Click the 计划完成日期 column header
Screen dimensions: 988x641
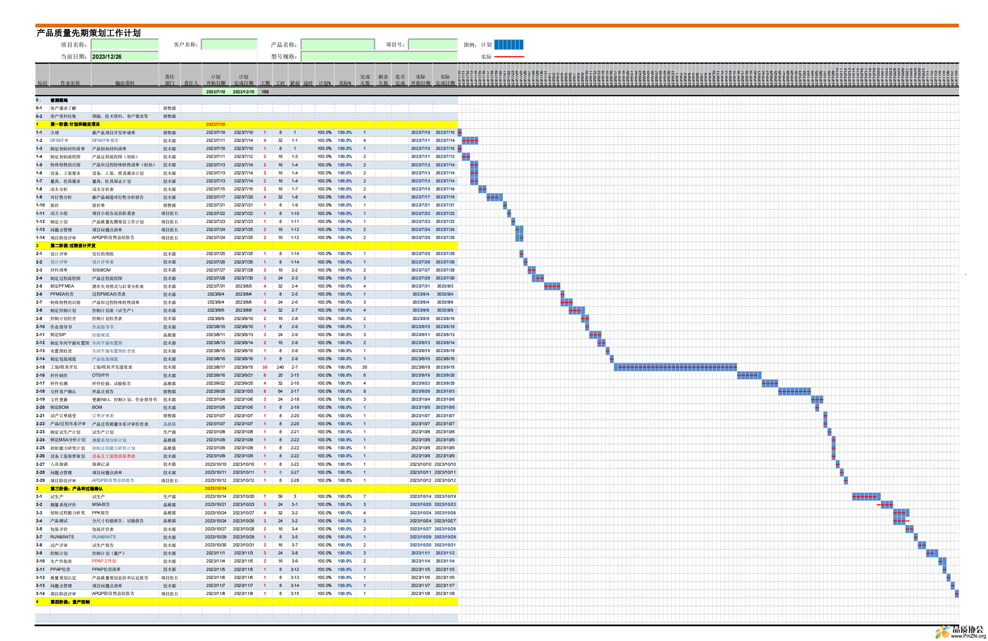click(243, 80)
